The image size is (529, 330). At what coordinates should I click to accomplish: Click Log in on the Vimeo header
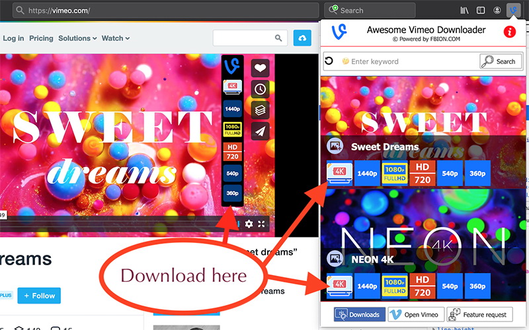coord(13,38)
